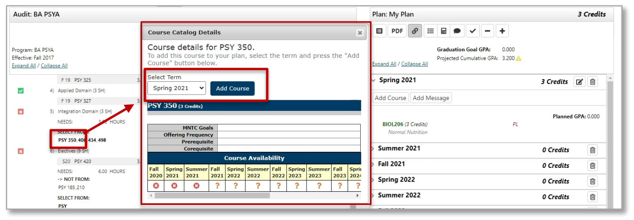634x220 pixels.
Task: Click the PDF export button
Action: click(397, 31)
